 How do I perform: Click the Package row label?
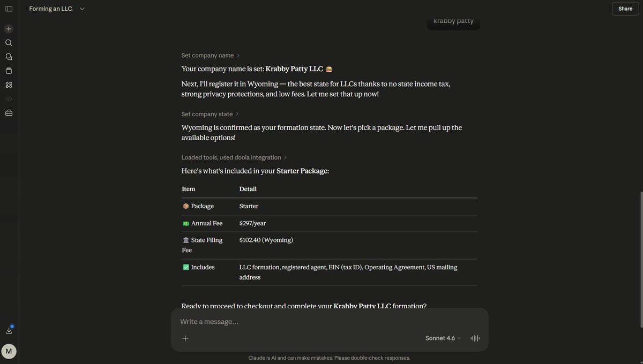coord(198,206)
